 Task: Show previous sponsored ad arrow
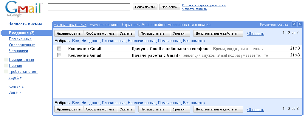[294, 24]
